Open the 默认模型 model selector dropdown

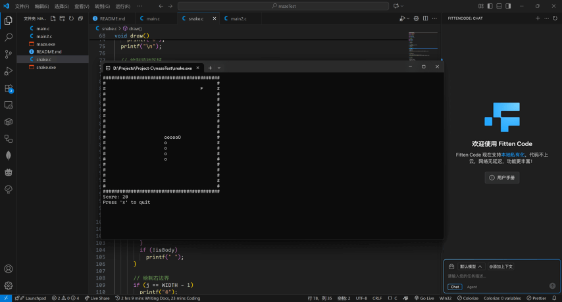click(x=471, y=266)
